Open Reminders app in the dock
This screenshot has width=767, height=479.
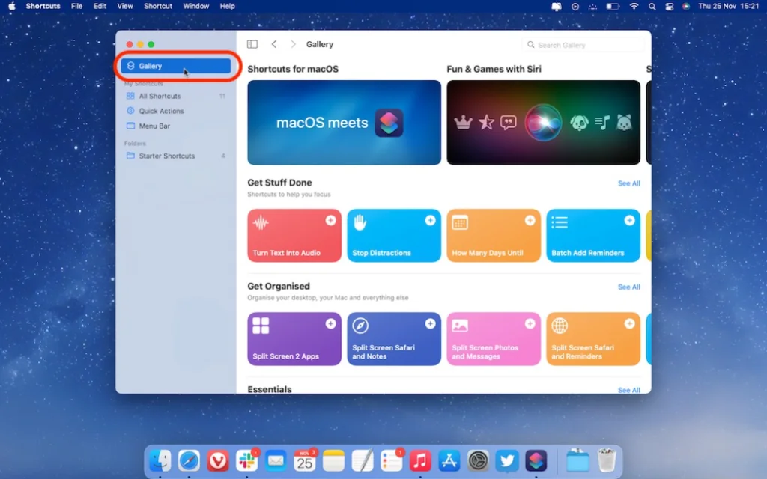point(391,460)
